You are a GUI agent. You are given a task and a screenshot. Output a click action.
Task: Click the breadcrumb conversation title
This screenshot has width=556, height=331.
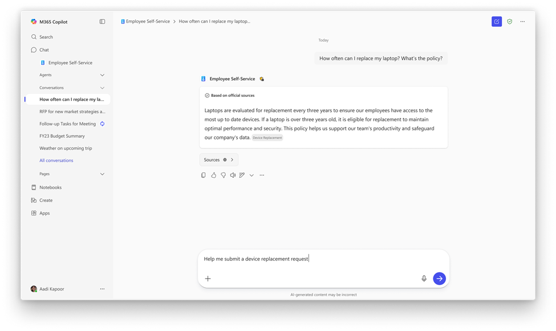(214, 22)
